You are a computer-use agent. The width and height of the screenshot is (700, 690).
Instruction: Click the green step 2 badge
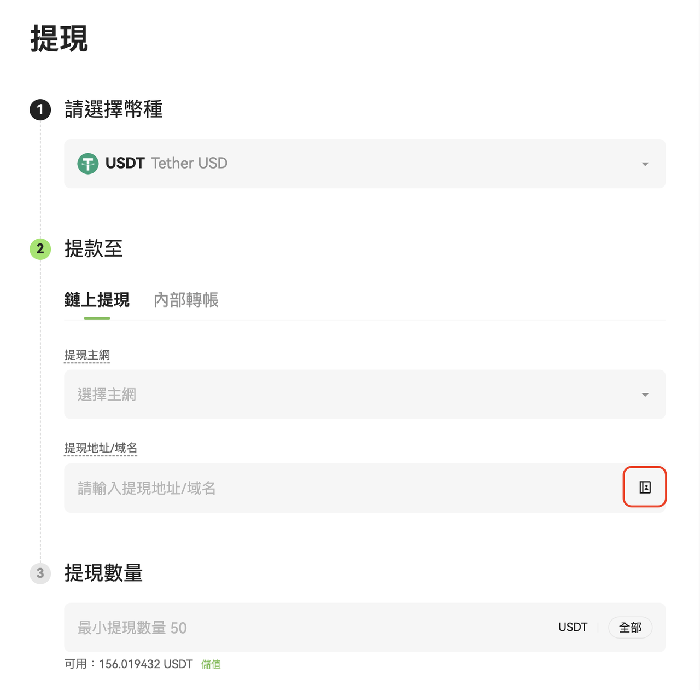pyautogui.click(x=40, y=249)
